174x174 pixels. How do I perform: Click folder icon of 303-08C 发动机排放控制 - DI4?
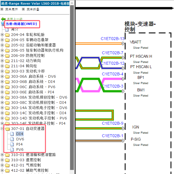(x=7, y=103)
